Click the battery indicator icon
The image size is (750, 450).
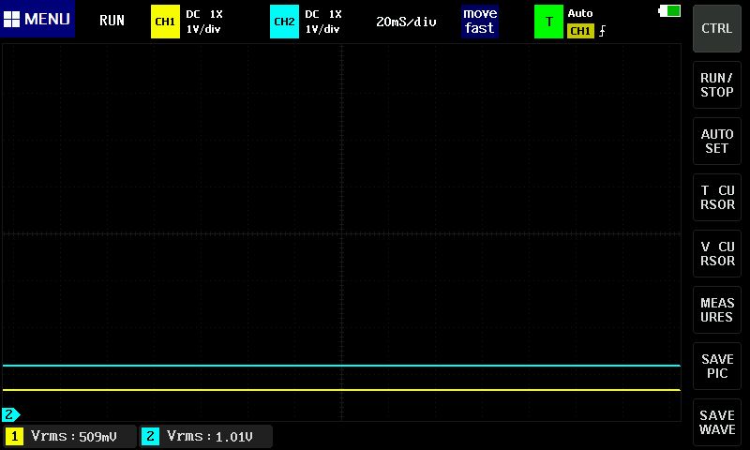click(670, 11)
